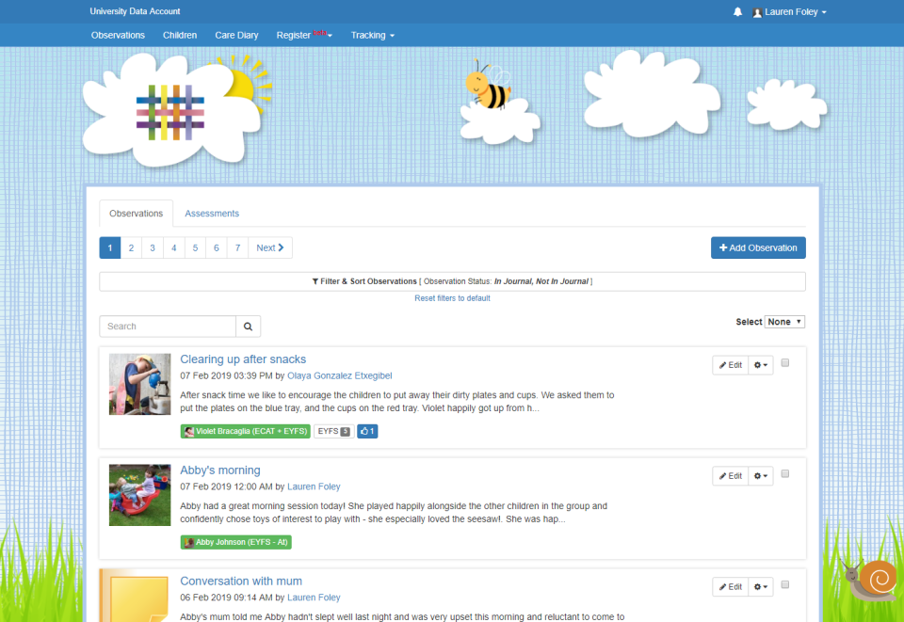Tick checkbox for Clearing up after snacks
904x622 pixels.
click(784, 363)
